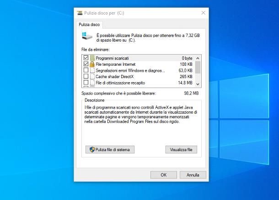Viewport: 279px width, 200px height.
Task: Tick the File di ottimizzazione recapito checkbox
Action: pos(86,82)
